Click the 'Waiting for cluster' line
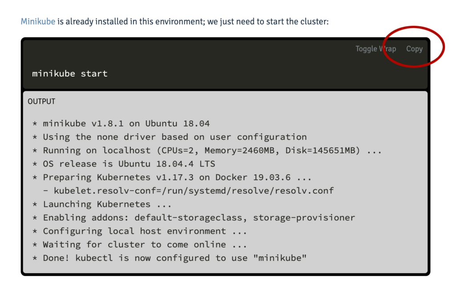 click(x=140, y=244)
